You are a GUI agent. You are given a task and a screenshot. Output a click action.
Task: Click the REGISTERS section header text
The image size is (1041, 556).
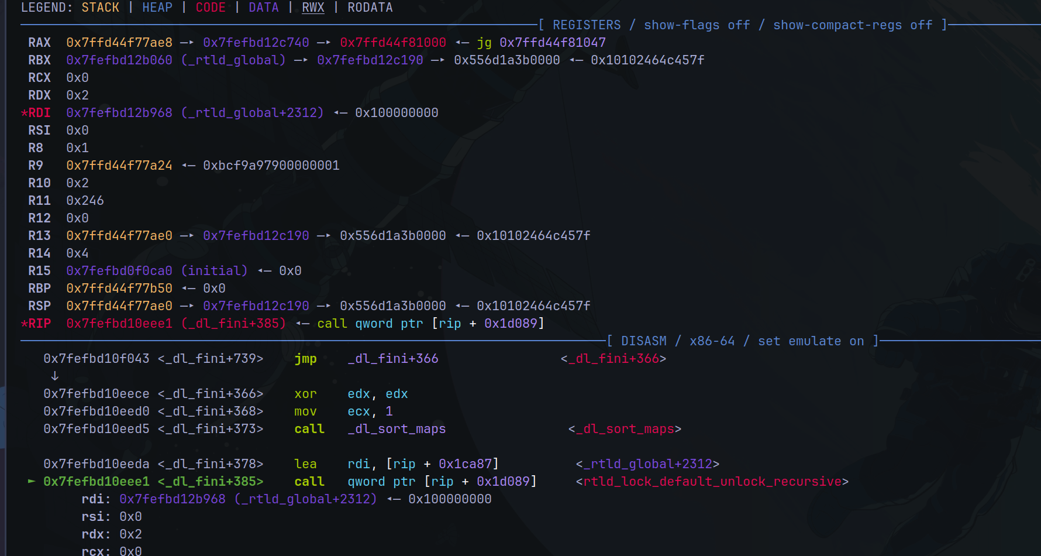[x=587, y=25]
